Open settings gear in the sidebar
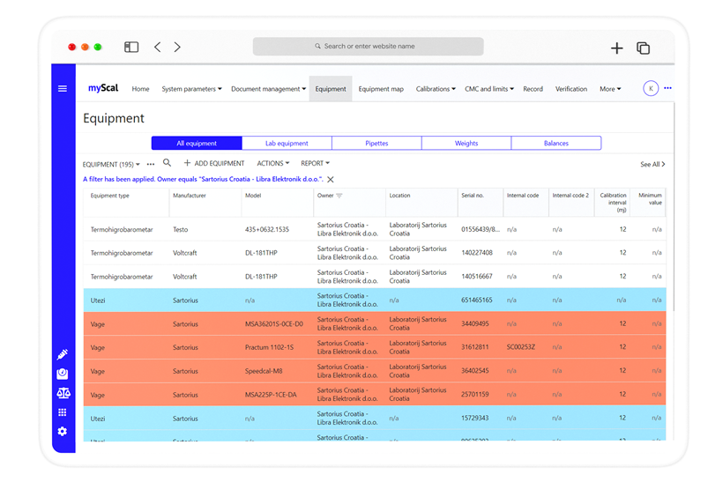The height and width of the screenshot is (482, 723). [63, 432]
